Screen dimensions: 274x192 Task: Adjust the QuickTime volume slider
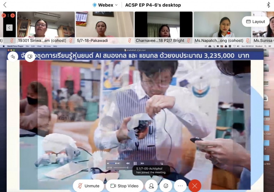point(113,163)
